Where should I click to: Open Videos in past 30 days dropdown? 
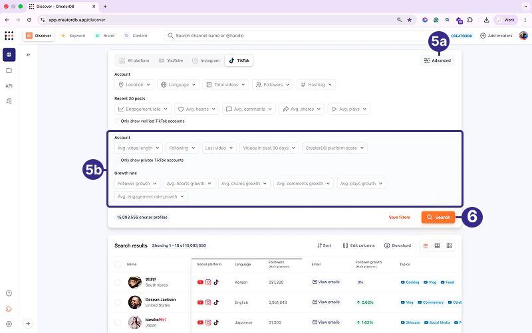tap(269, 148)
